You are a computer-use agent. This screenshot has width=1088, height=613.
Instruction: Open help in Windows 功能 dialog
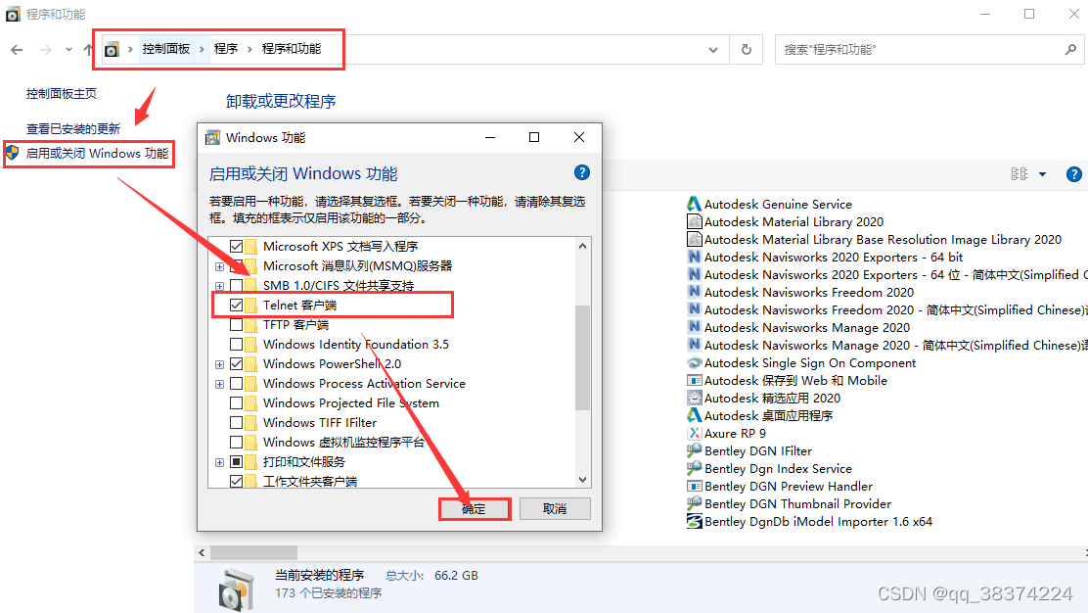tap(582, 173)
